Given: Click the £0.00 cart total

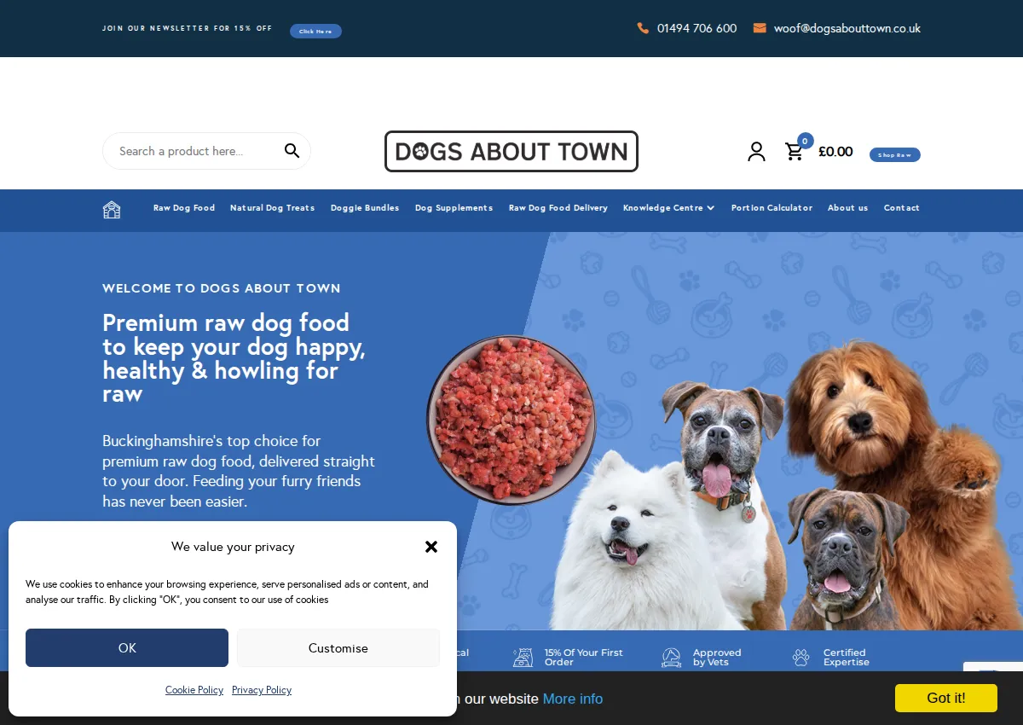Looking at the screenshot, I should pyautogui.click(x=835, y=152).
